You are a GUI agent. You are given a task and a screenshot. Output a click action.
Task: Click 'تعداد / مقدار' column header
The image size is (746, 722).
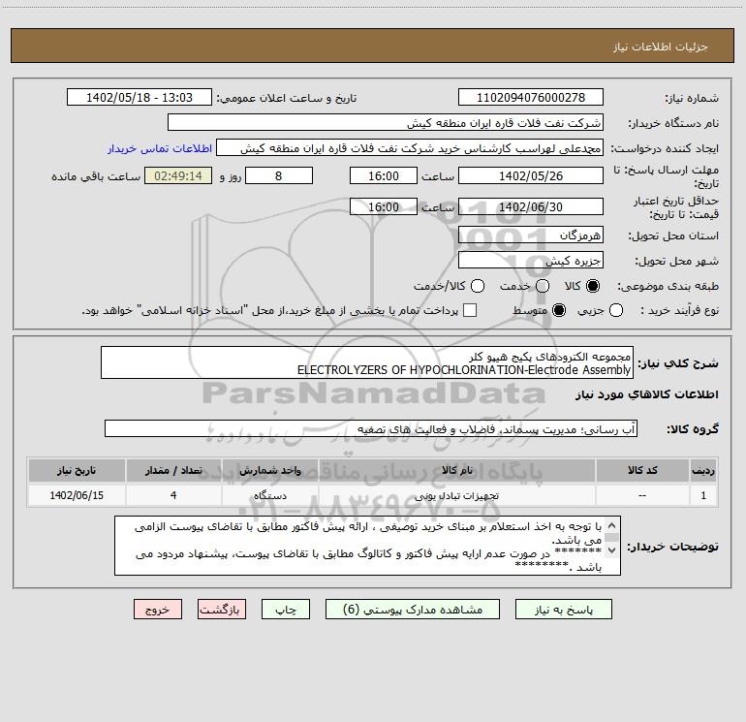coord(173,470)
